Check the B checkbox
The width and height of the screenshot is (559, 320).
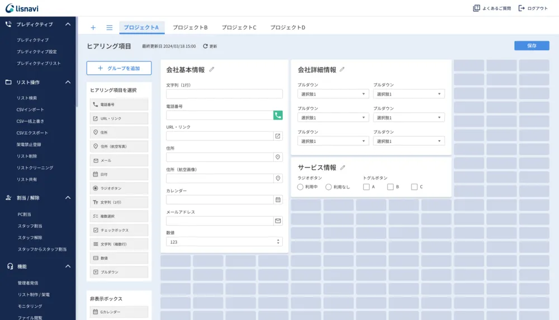point(390,187)
